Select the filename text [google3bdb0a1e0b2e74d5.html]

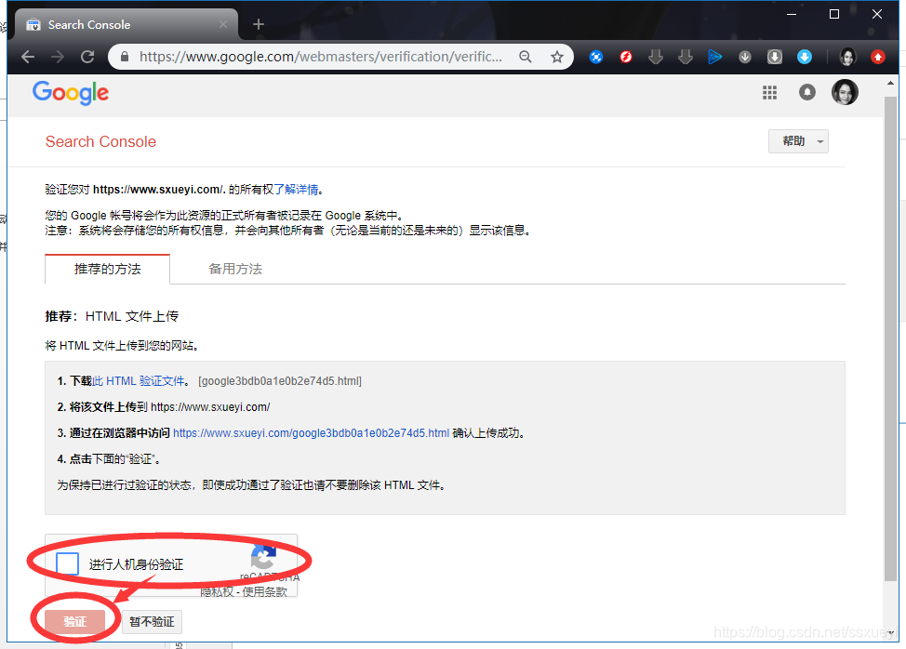pos(280,381)
